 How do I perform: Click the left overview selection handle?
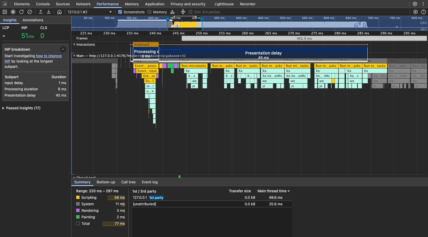(x=168, y=19)
